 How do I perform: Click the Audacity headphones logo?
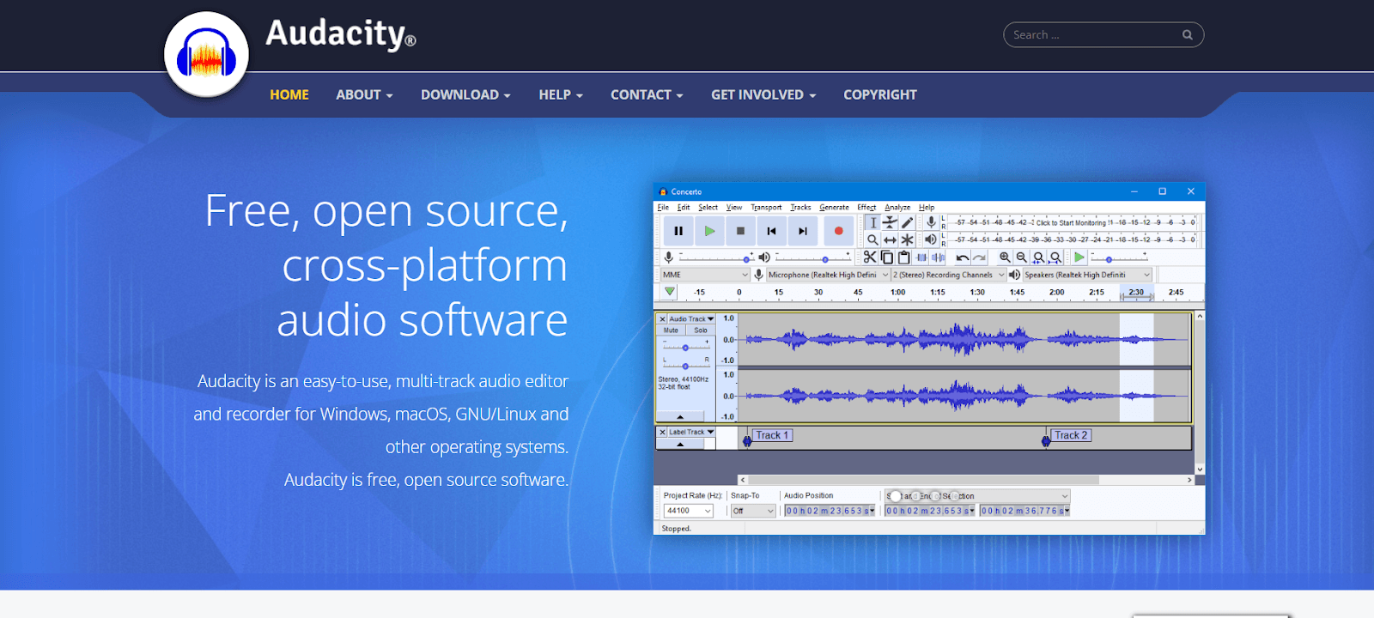click(x=206, y=56)
